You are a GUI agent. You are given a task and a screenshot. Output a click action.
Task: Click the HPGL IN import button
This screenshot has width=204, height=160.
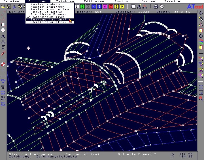point(3,81)
